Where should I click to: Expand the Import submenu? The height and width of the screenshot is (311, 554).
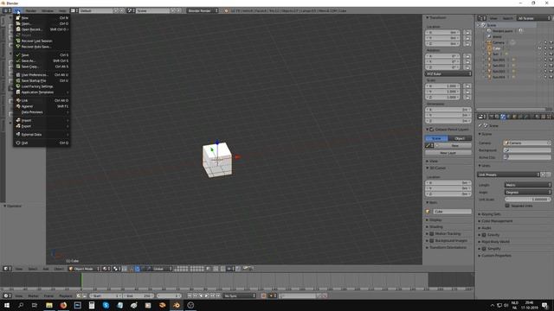(x=42, y=120)
